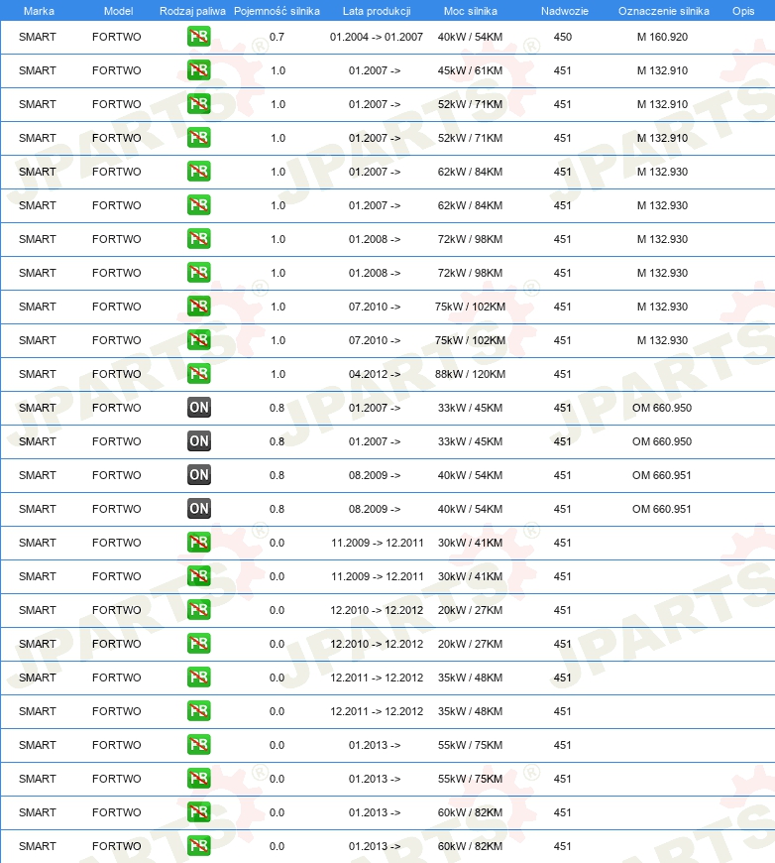The image size is (775, 863).
Task: Click 12.2011 -> 12.2012 in the lower 35kW / 48KM row
Action: (377, 711)
